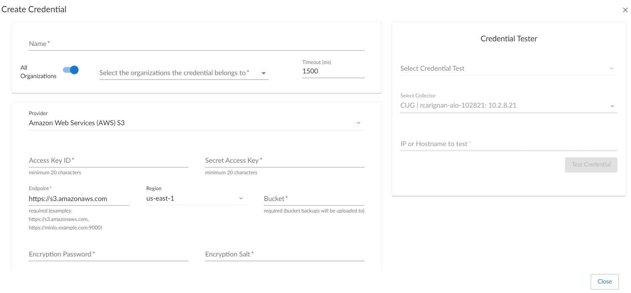
Task: Click the Timeout (ms) field
Action: click(333, 71)
